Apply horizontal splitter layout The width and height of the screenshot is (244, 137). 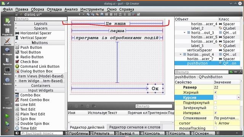pyautogui.click(x=116, y=14)
